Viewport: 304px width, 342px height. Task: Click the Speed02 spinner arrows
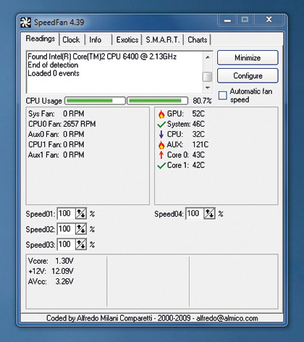tap(81, 229)
